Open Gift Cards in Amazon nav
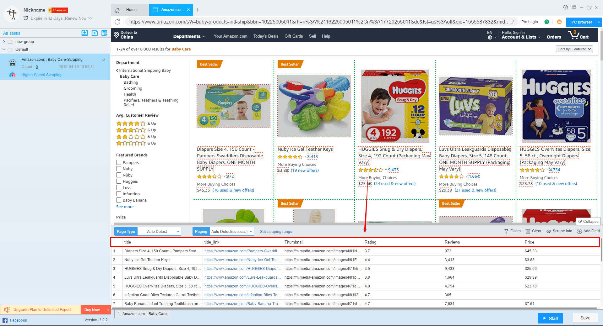Screen dimensions: 603x326 (x=294, y=36)
